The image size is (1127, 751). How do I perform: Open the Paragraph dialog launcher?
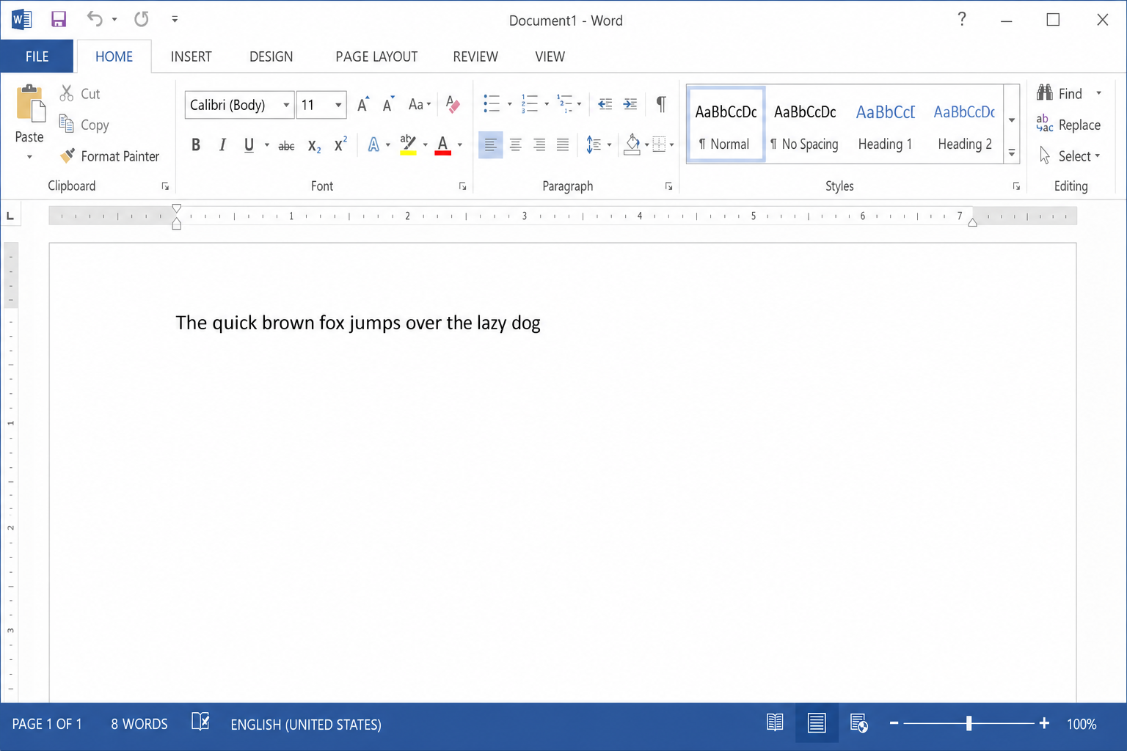tap(668, 186)
